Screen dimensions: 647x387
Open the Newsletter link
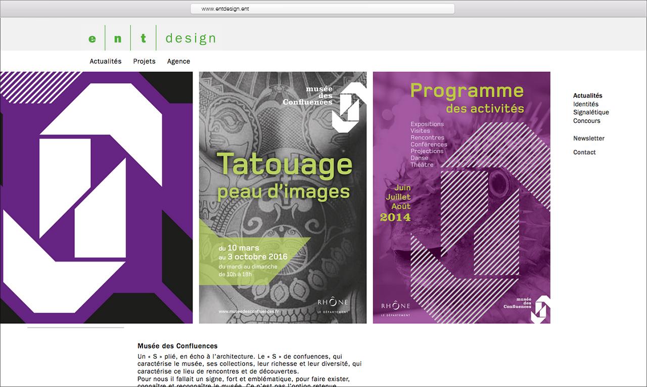coord(588,138)
